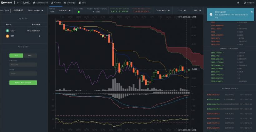Click the 5,904 current price label
This screenshot has height=132, width=256.
(194, 69)
